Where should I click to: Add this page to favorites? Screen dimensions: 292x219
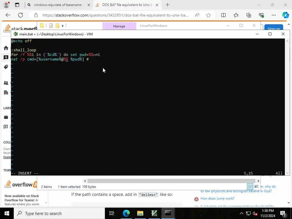[208, 15]
